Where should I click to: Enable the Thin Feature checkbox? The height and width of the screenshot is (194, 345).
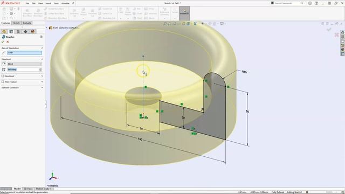click(3, 82)
